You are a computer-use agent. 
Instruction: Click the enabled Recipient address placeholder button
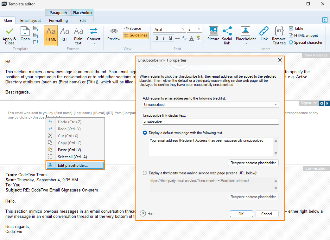point(253,163)
